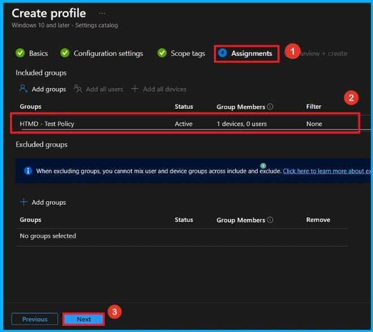The width and height of the screenshot is (373, 332).
Task: Open the Review + create tab
Action: [x=323, y=54]
